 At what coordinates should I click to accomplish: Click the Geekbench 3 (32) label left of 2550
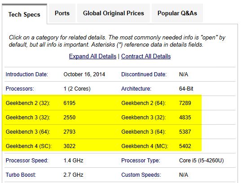[28, 118]
